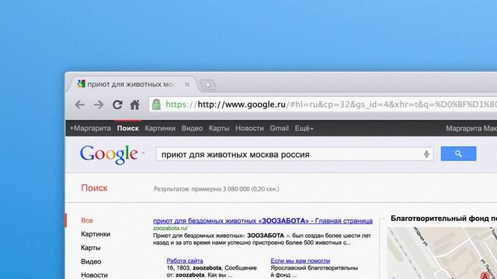Screen dimensions: 497x279
Task: Click the blue magnifier search button
Action: 458,153
